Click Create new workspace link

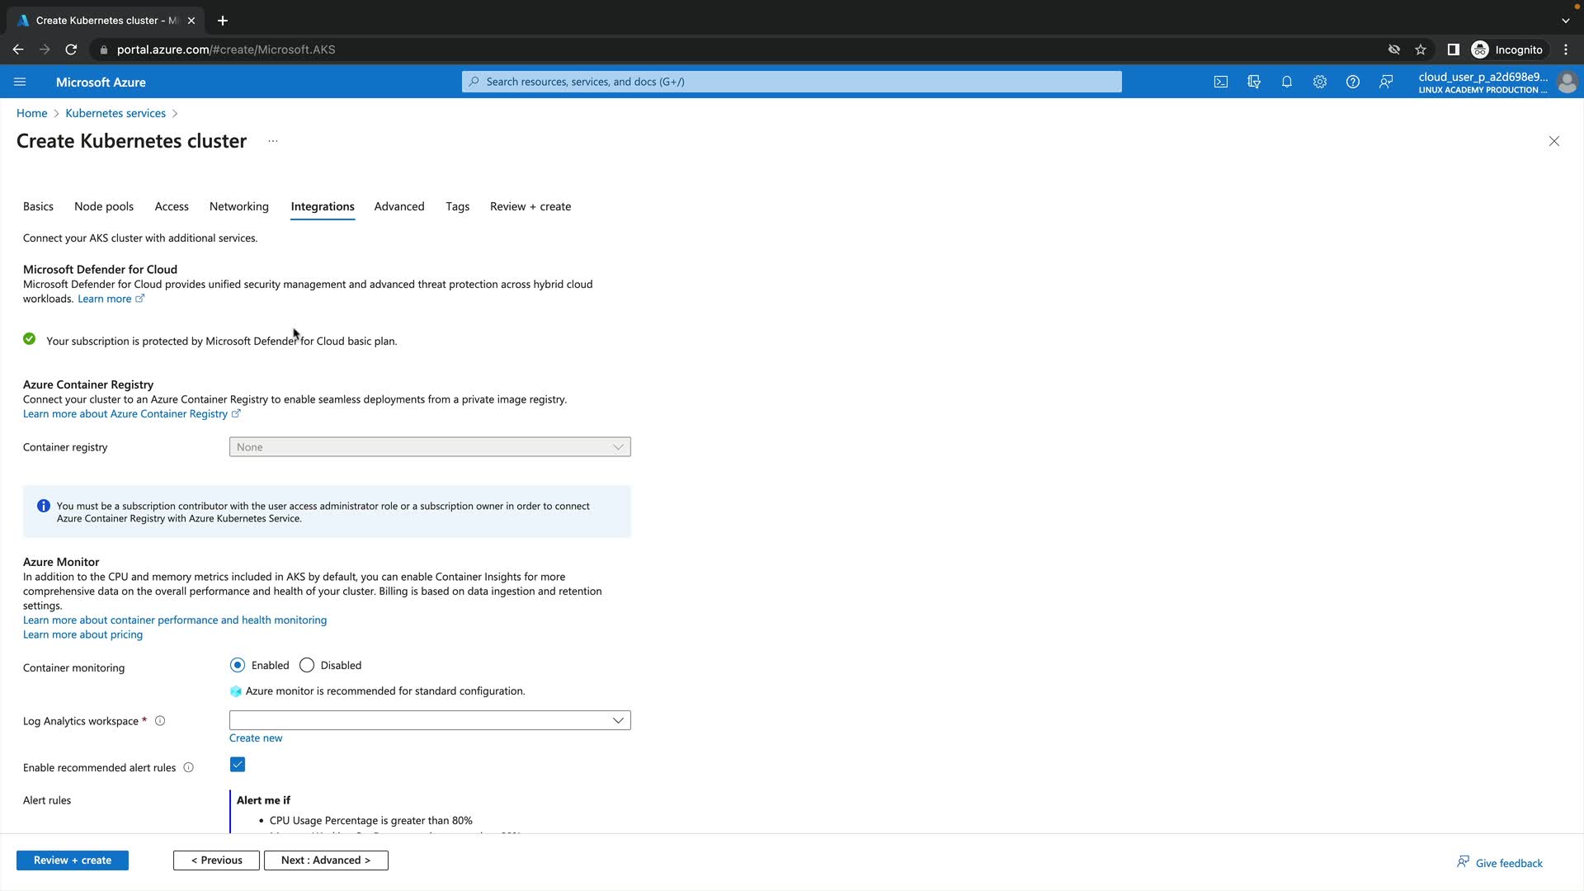[x=256, y=738]
